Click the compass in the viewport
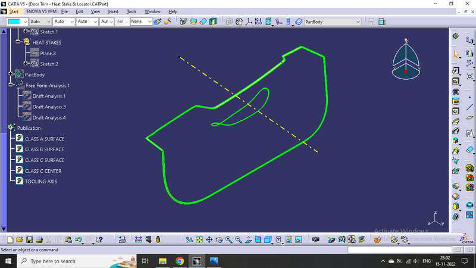Image resolution: width=476 pixels, height=268 pixels. point(406,59)
